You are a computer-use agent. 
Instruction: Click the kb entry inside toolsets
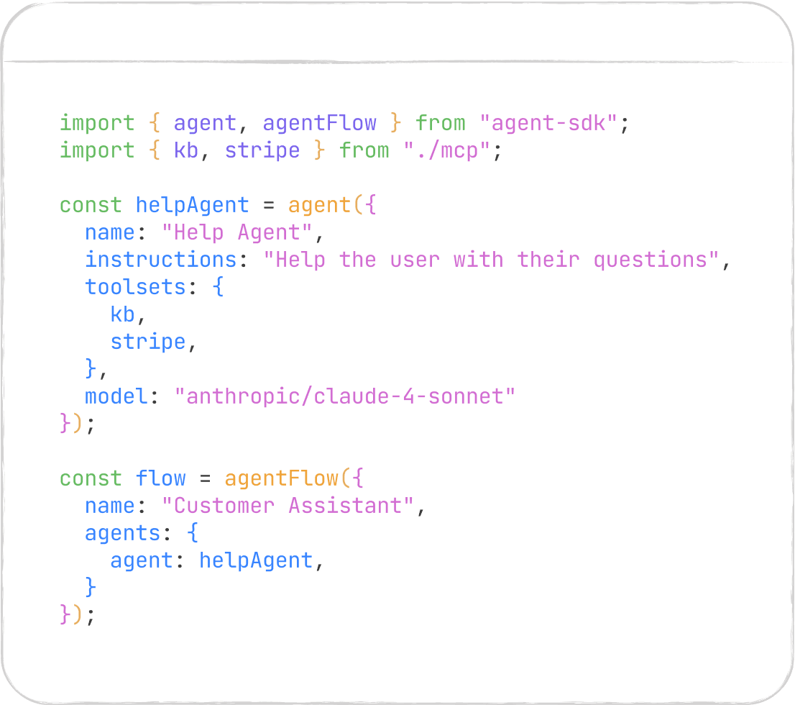click(123, 314)
